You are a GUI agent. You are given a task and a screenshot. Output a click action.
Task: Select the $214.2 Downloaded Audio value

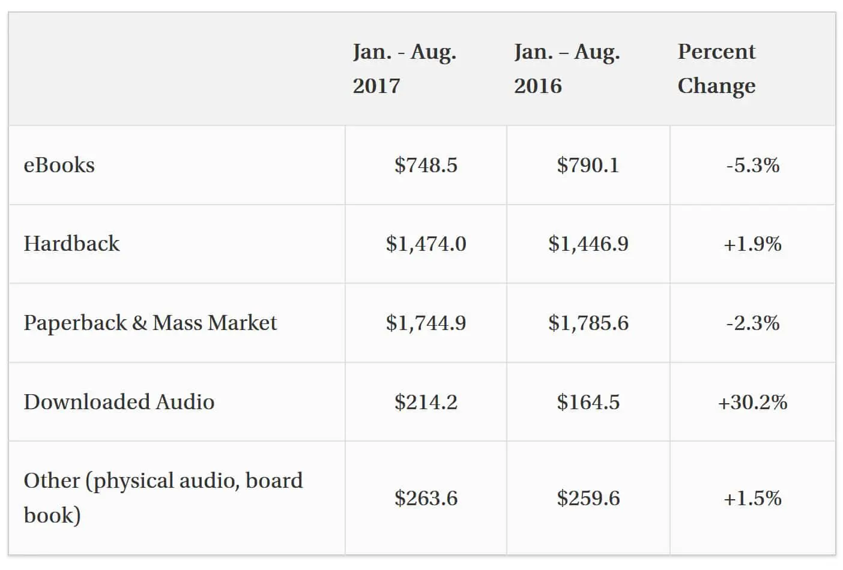[426, 401]
